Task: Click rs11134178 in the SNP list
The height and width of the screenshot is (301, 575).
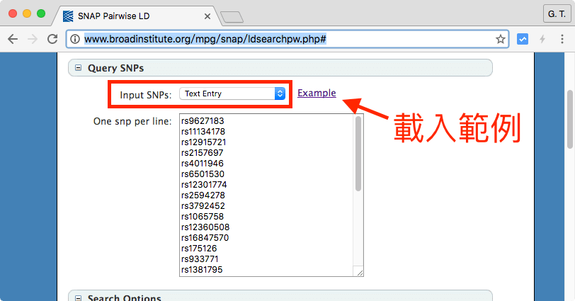Action: pyautogui.click(x=203, y=132)
